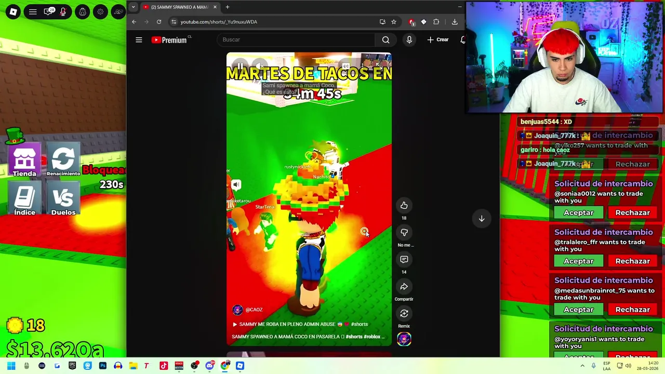Screen dimensions: 665x374
Task: Reload the YouTube page
Action: click(159, 22)
